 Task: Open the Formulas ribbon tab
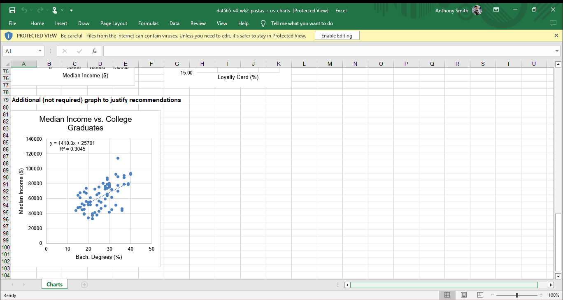(148, 23)
